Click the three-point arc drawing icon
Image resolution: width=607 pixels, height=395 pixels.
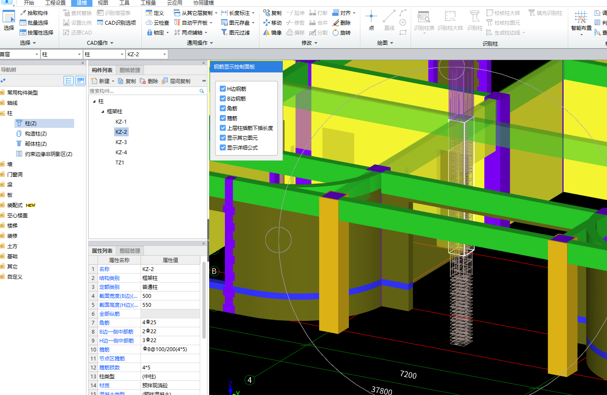coord(403,13)
